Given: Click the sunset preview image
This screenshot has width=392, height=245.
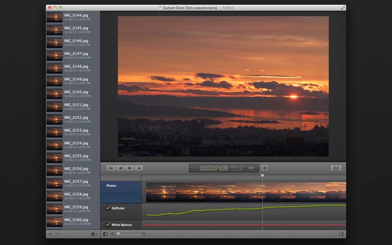Looking at the screenshot, I should tap(223, 86).
